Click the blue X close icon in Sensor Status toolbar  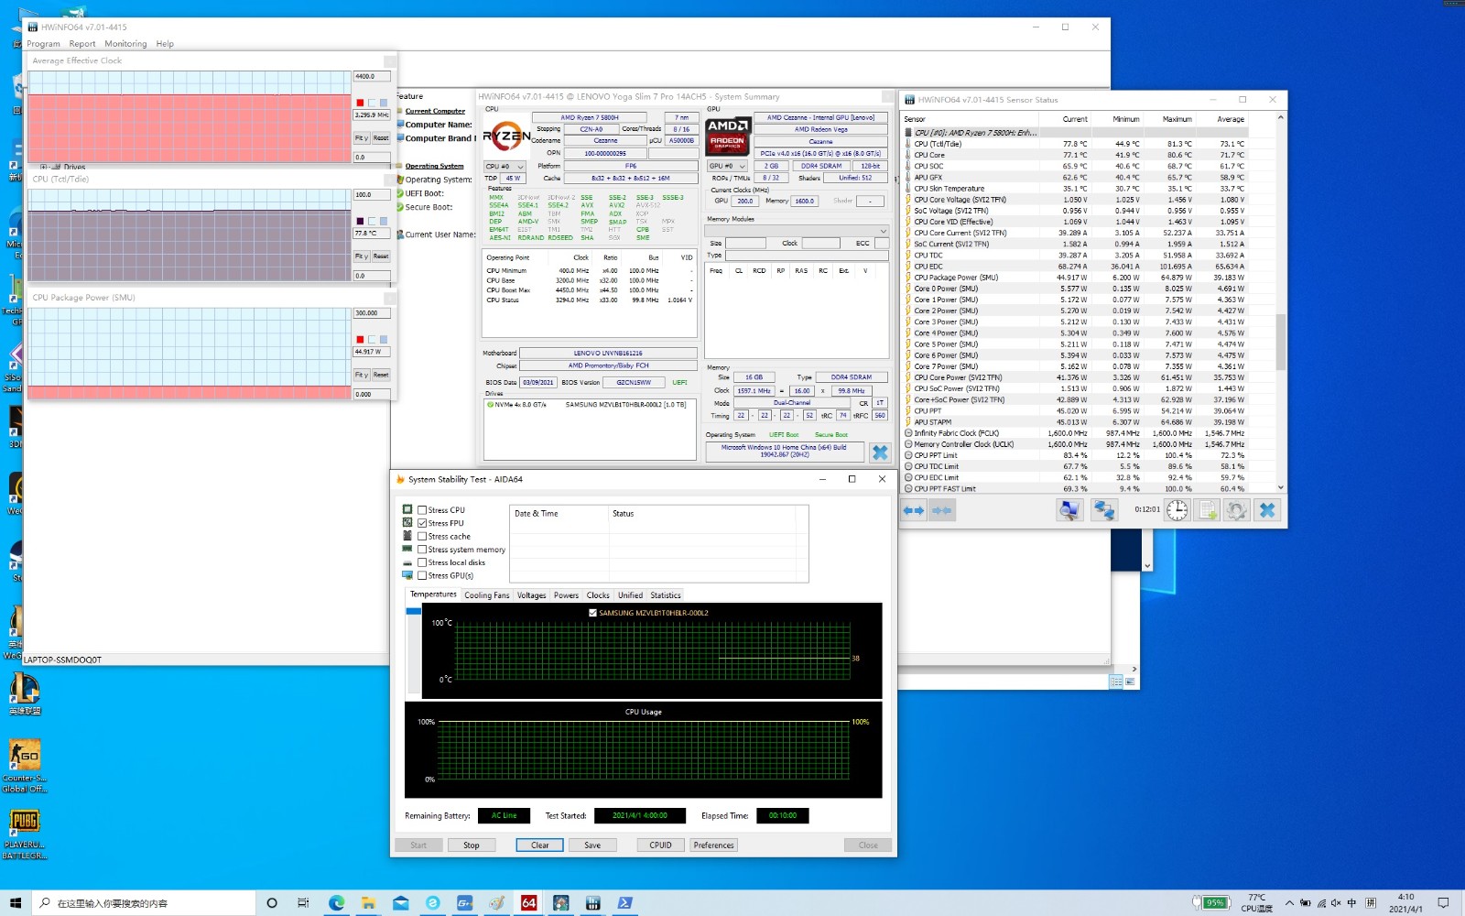(x=1267, y=510)
